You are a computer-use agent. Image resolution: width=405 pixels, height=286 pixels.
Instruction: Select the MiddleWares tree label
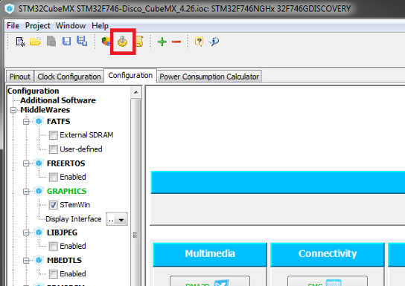[45, 110]
